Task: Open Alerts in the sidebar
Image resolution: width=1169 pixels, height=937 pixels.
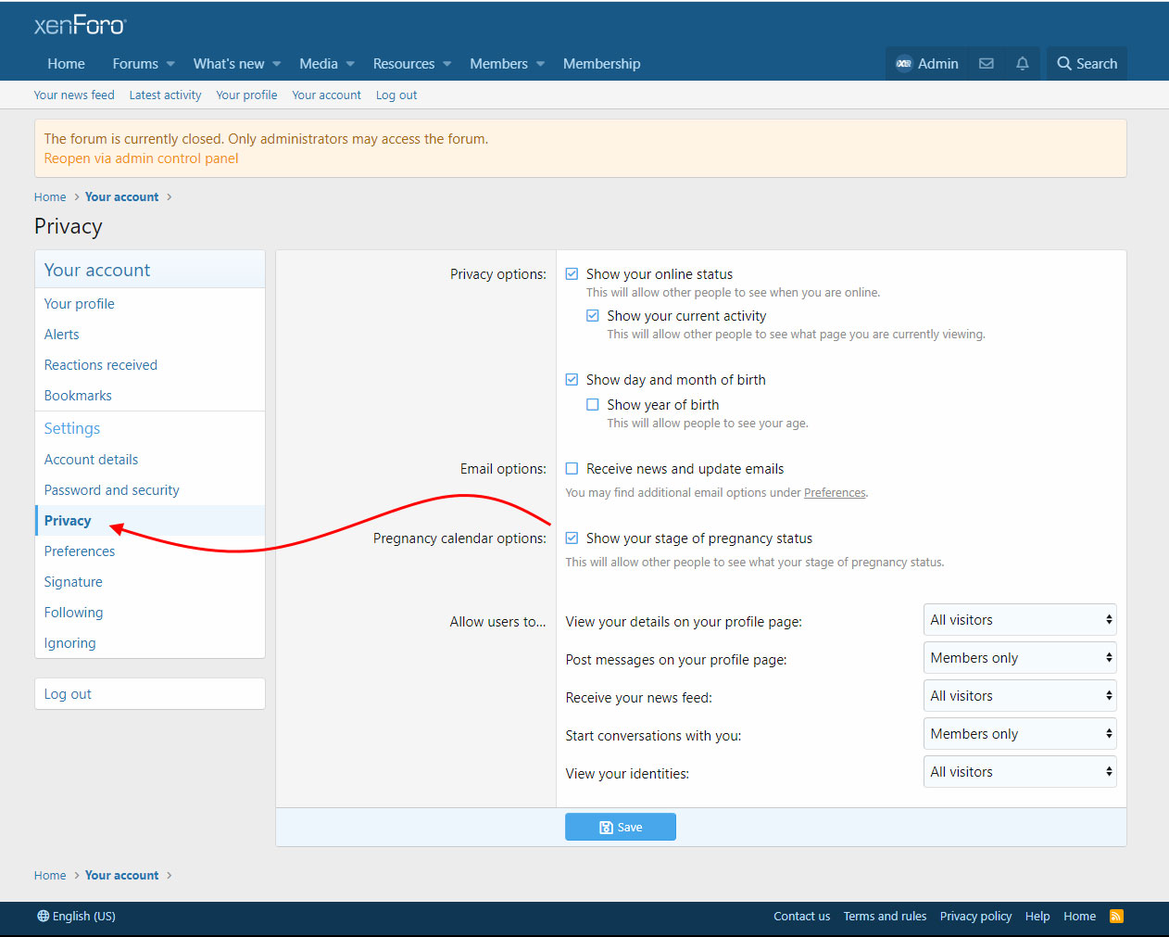Action: click(x=150, y=335)
